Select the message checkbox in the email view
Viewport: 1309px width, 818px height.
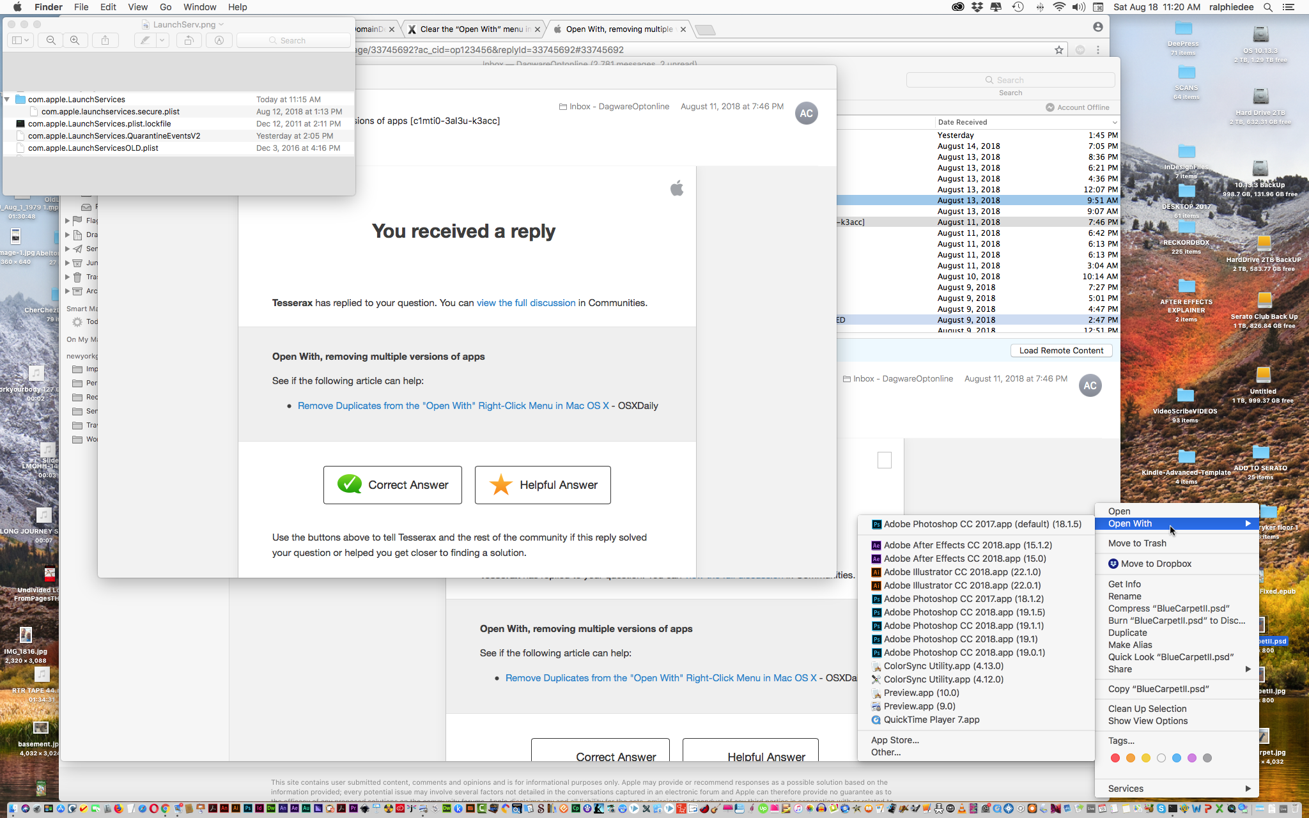coord(884,459)
